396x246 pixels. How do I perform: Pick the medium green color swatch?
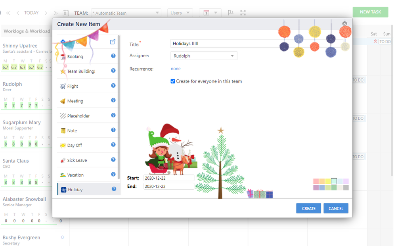pos(334,187)
